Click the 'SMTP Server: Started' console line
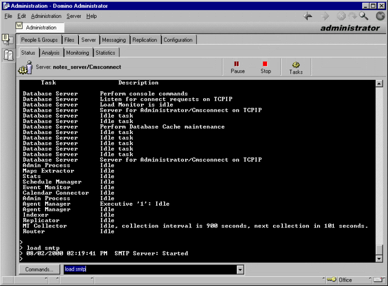The image size is (388, 286). tap(151, 254)
